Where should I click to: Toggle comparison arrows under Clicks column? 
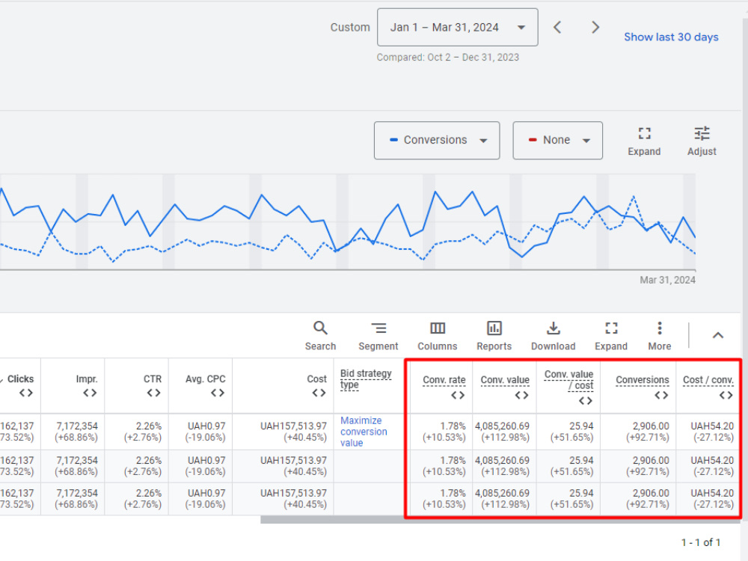[26, 393]
